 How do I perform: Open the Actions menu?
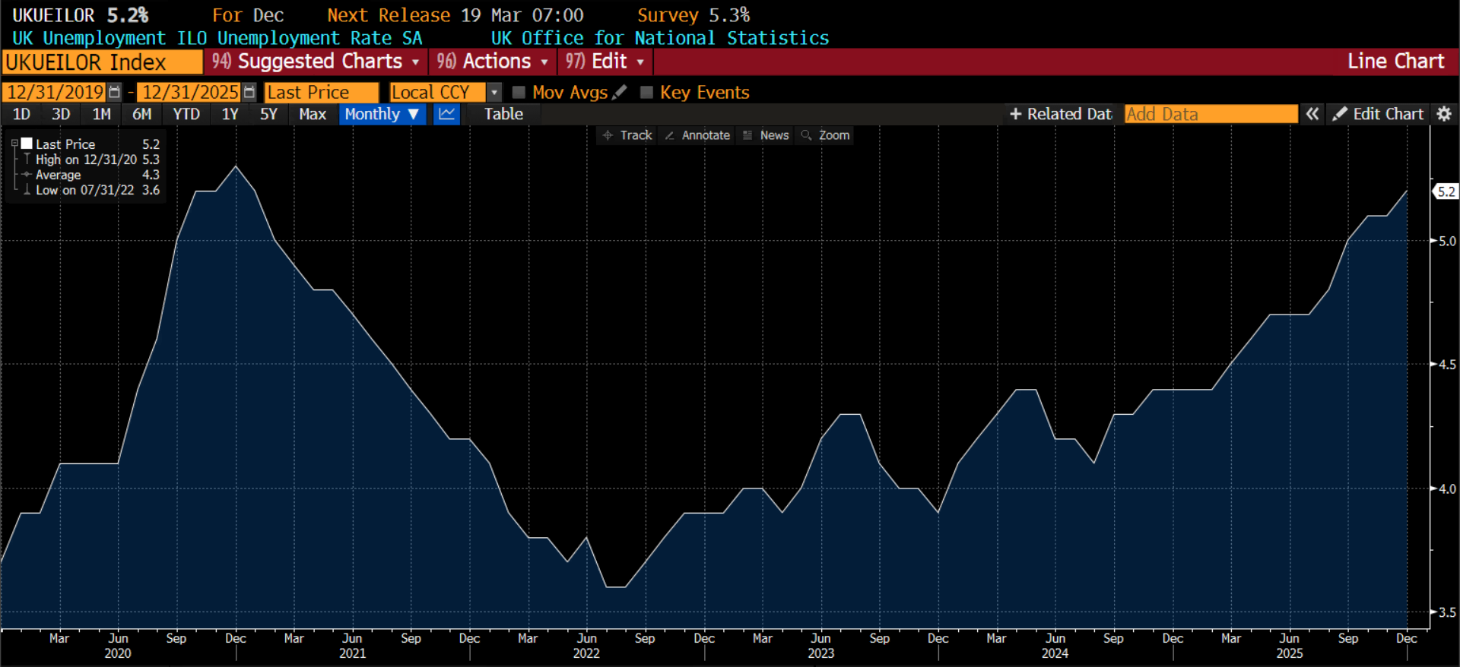[x=492, y=62]
